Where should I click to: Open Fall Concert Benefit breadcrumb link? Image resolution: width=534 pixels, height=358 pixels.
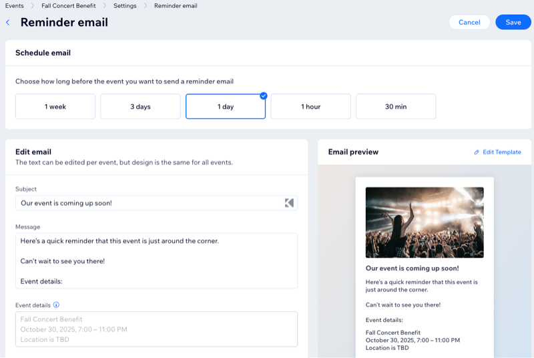pyautogui.click(x=68, y=6)
